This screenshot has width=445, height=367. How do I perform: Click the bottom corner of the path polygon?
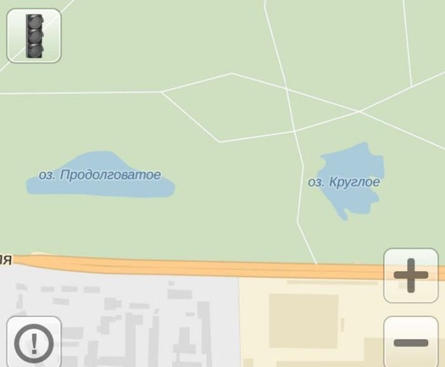pos(219,142)
